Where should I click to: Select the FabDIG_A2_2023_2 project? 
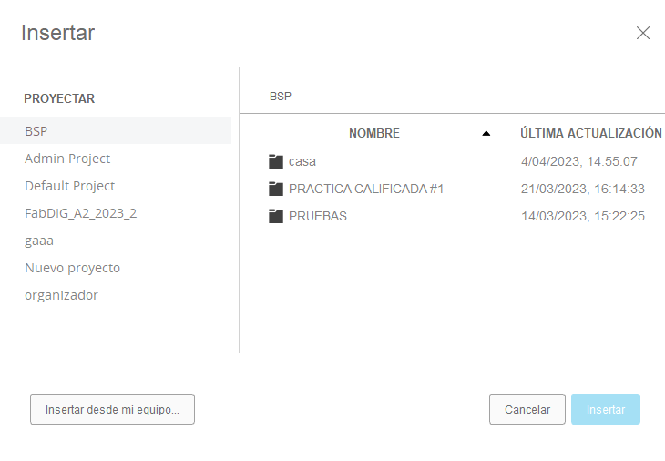coord(80,213)
